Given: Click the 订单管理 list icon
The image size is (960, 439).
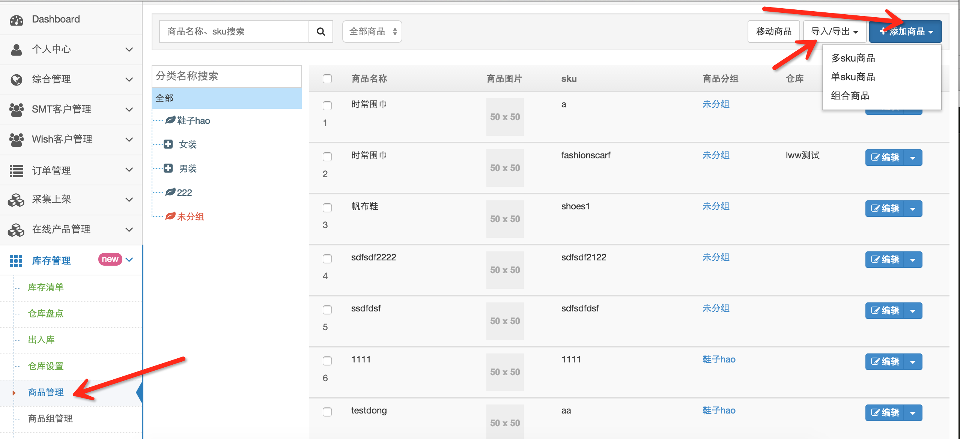Looking at the screenshot, I should [x=17, y=171].
